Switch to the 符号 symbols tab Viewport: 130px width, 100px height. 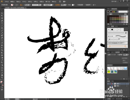click(x=116, y=26)
